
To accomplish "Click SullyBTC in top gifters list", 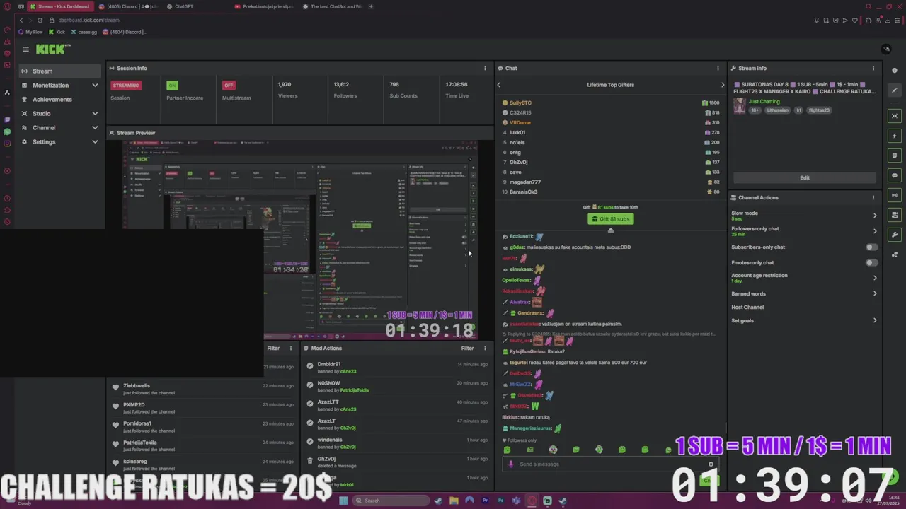I will [520, 103].
